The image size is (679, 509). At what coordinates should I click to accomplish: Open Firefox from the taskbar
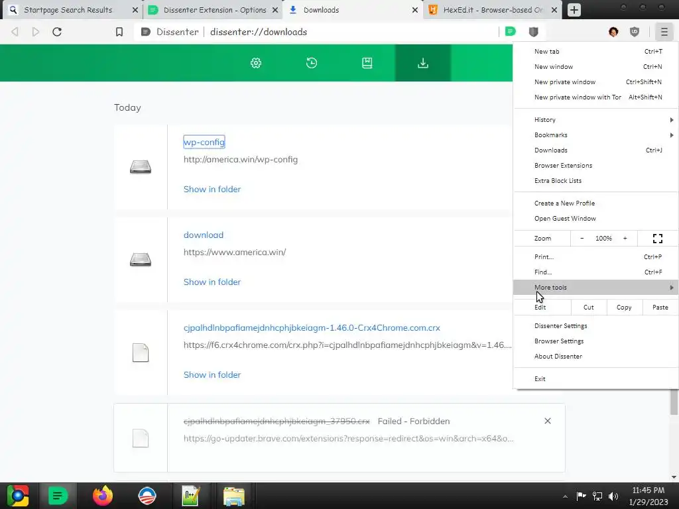coord(103,496)
